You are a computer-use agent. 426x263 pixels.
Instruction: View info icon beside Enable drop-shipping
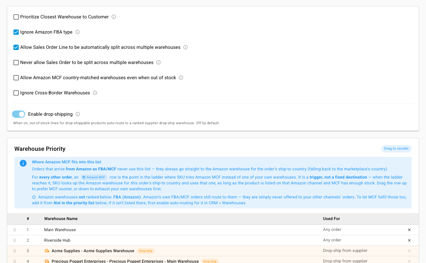(x=78, y=114)
